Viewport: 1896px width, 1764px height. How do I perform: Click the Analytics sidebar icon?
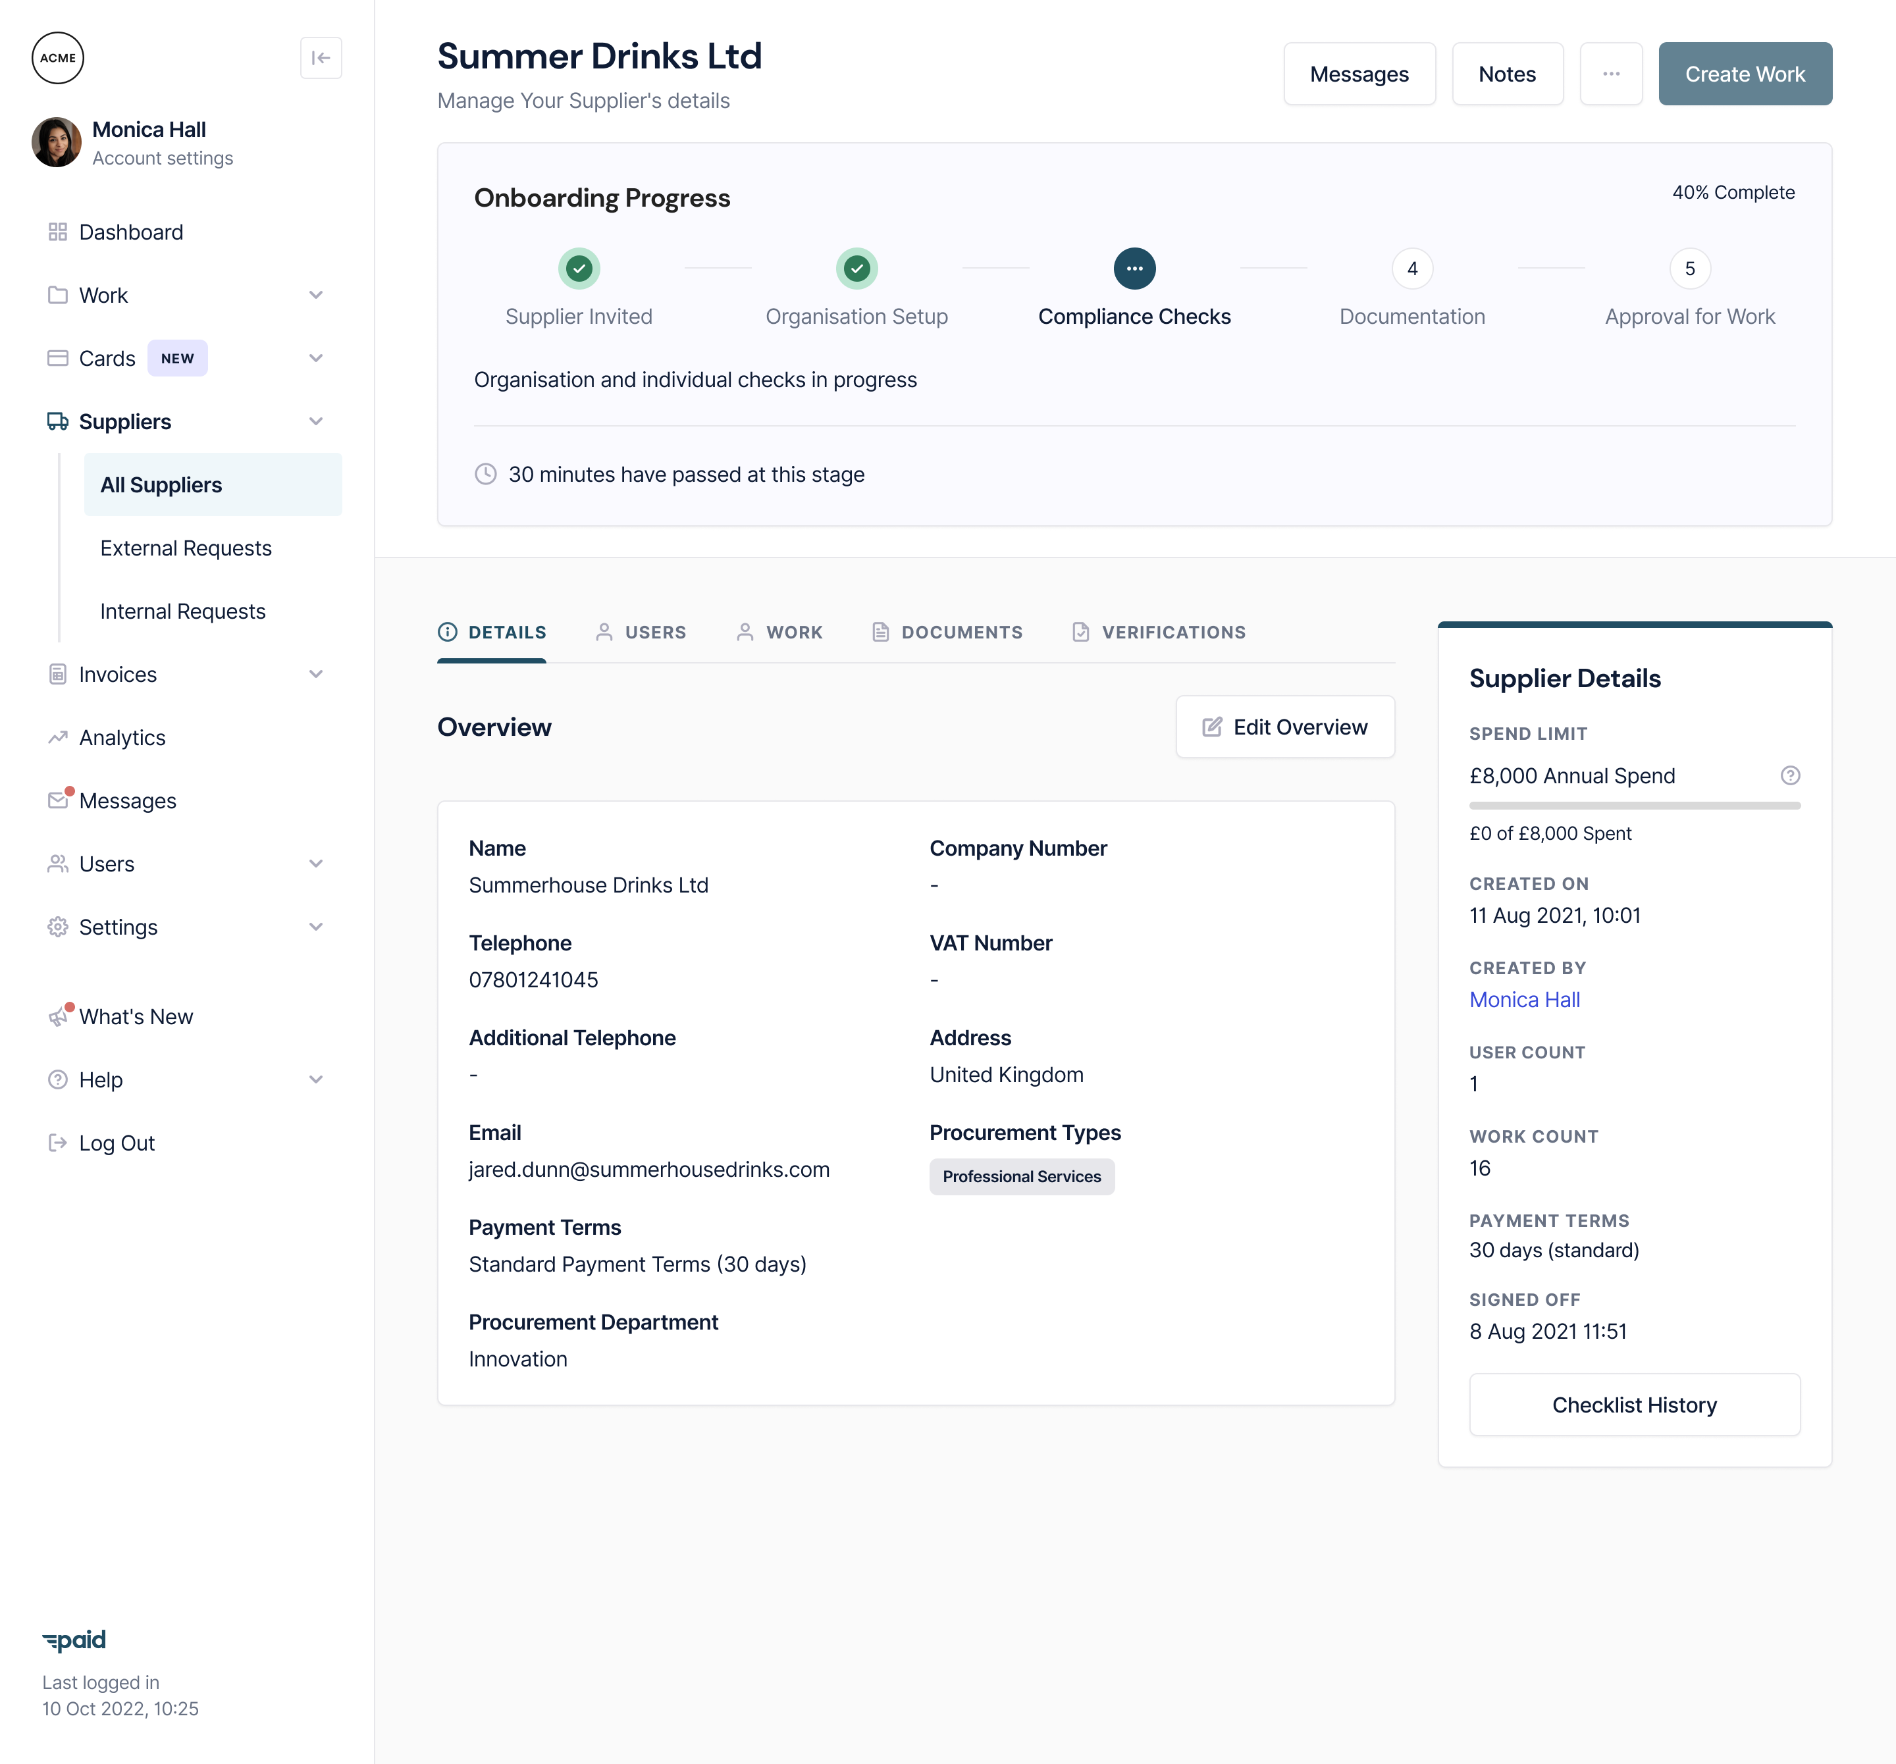click(x=57, y=736)
